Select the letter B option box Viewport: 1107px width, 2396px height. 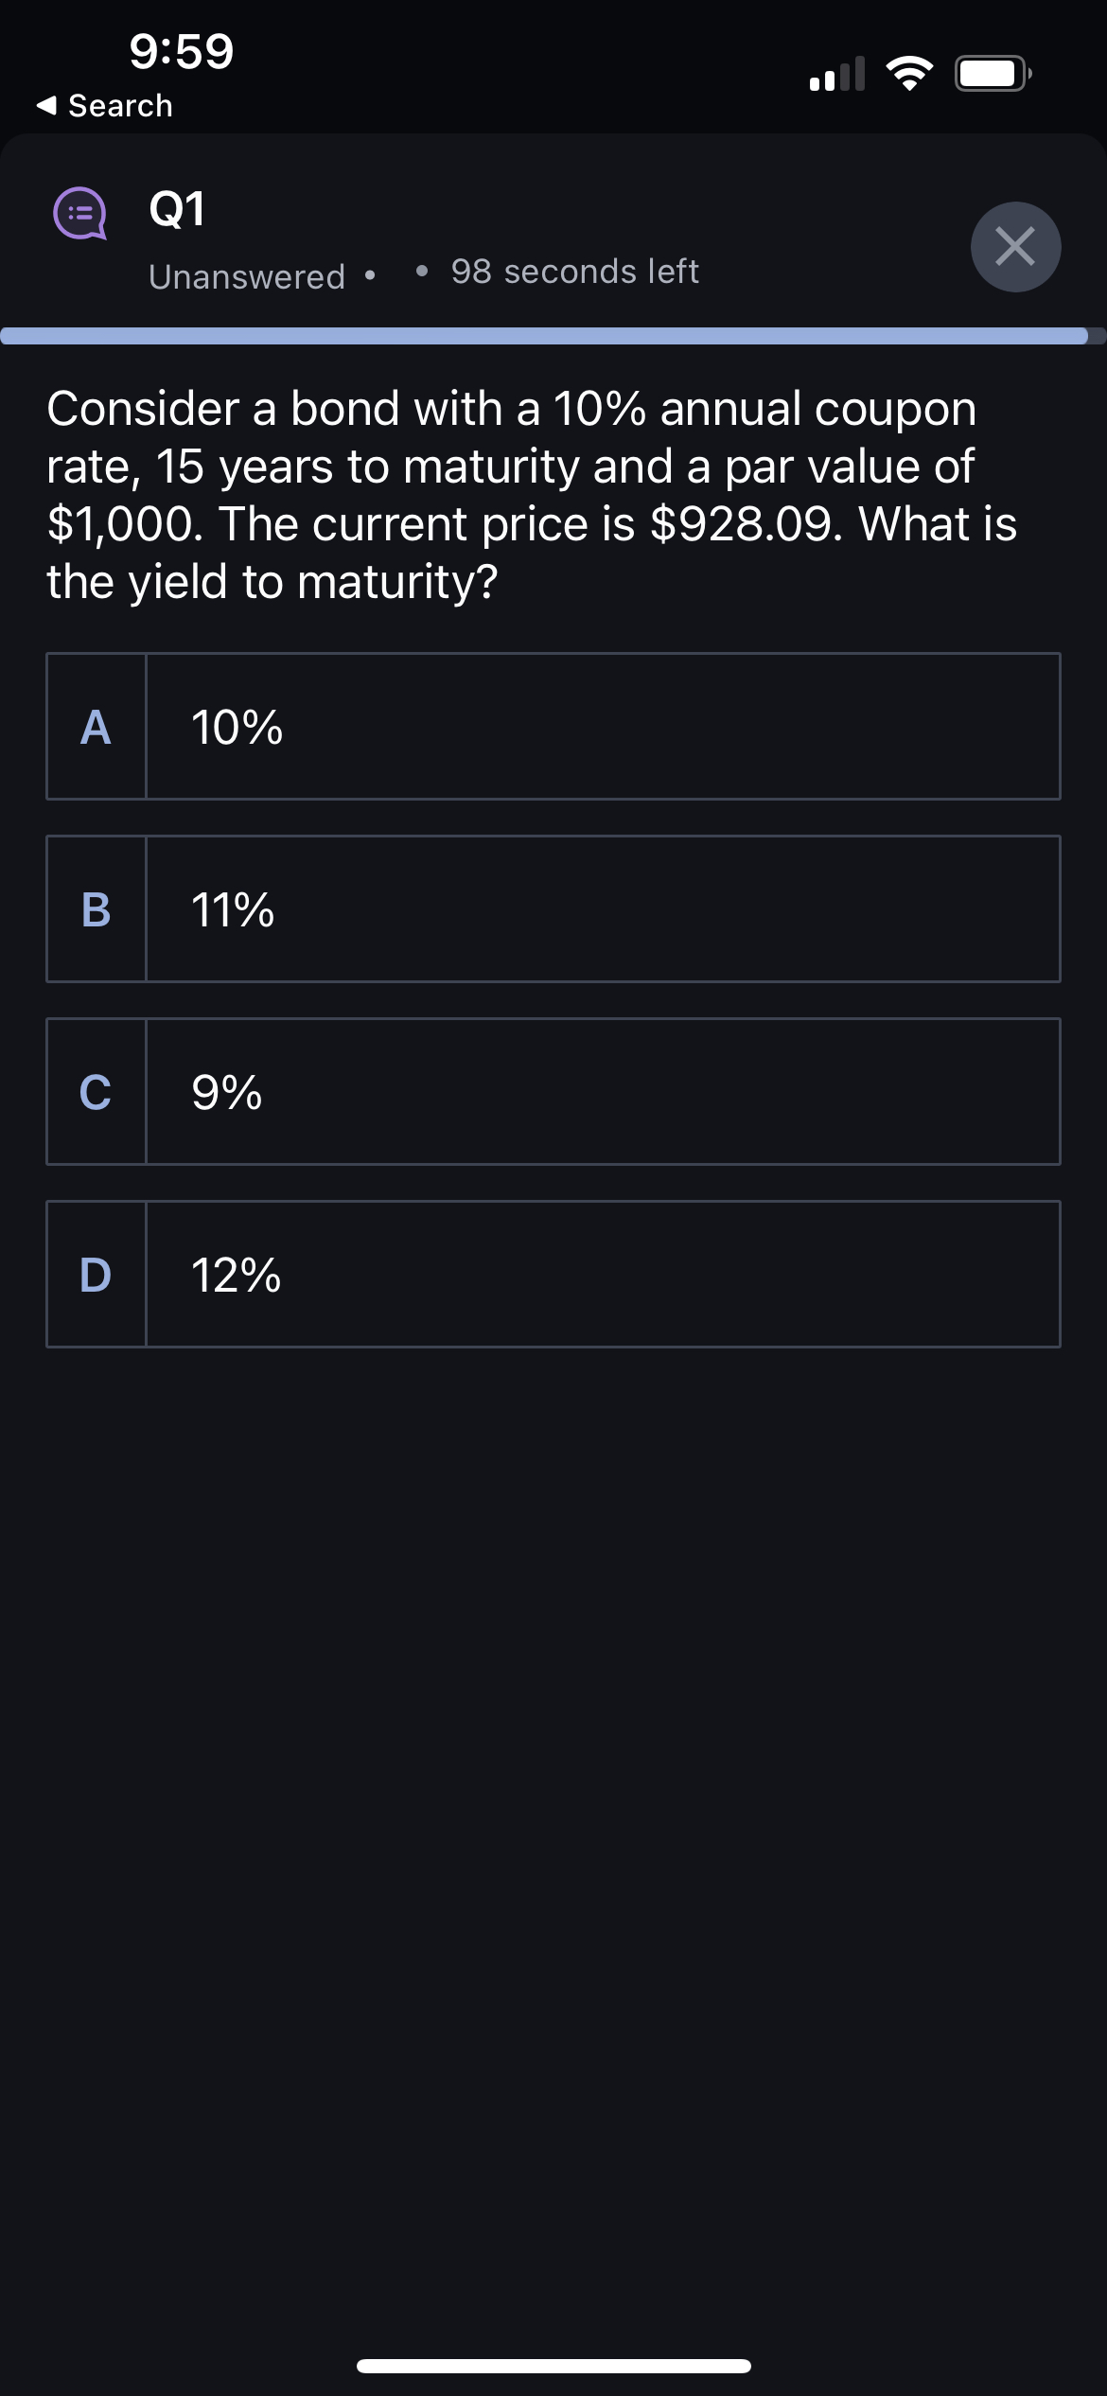click(x=97, y=909)
